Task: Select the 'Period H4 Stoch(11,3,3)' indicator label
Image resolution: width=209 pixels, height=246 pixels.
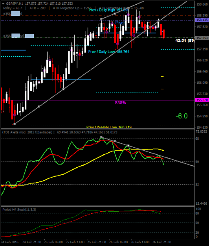Action: 19,209
